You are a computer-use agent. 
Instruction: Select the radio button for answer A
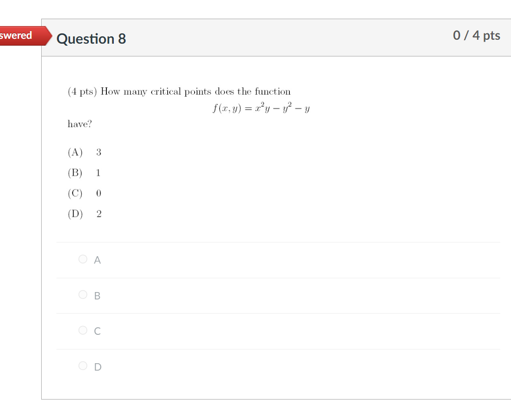point(83,259)
